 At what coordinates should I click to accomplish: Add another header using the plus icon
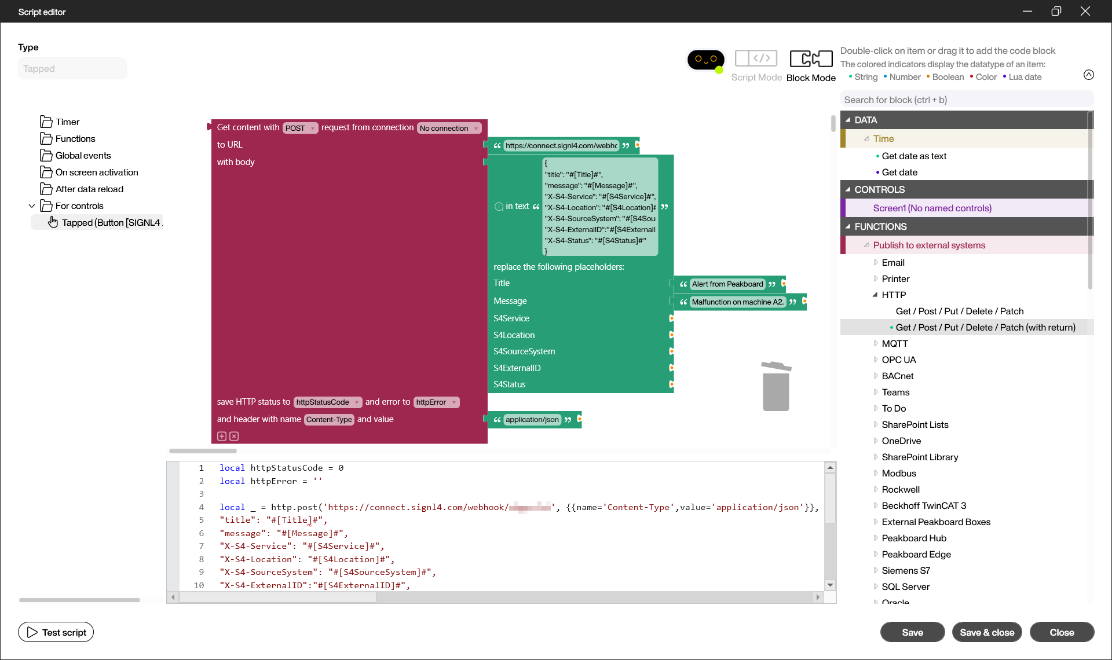click(x=222, y=436)
